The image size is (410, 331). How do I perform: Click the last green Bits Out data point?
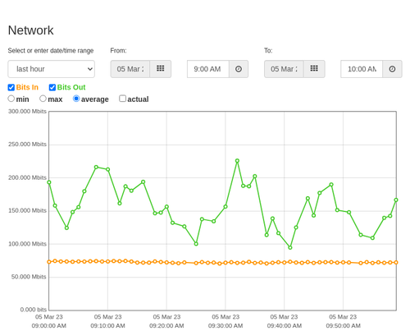coord(396,200)
